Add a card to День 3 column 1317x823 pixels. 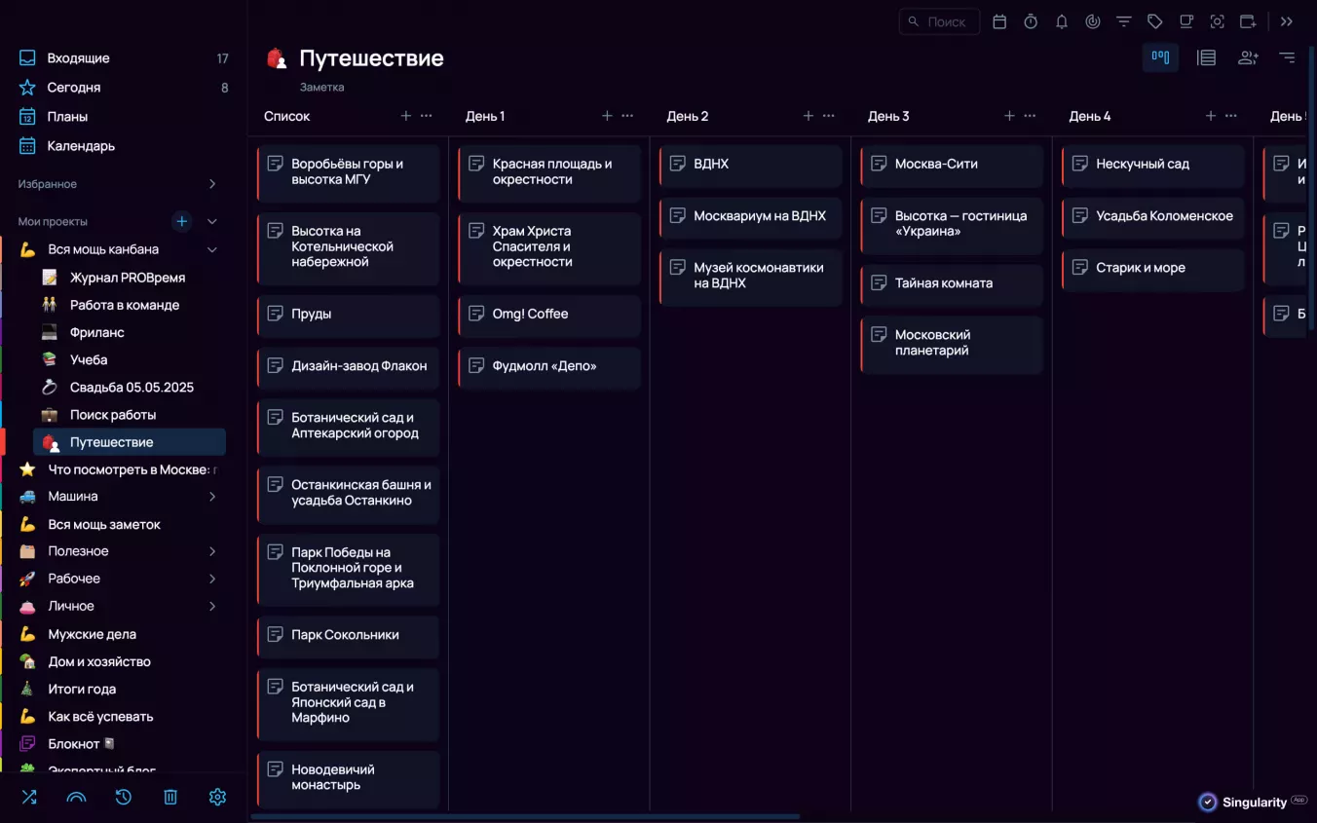pyautogui.click(x=1009, y=116)
